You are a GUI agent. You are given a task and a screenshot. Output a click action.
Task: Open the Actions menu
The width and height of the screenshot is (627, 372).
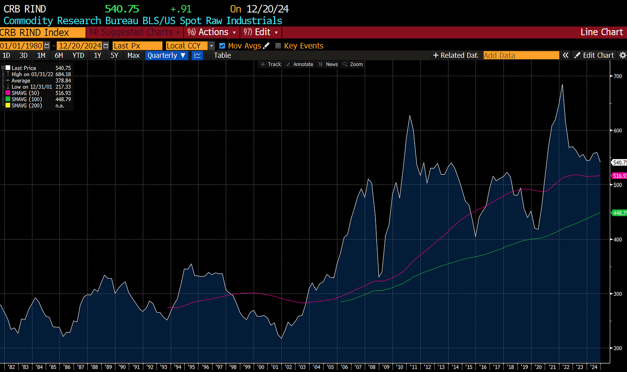click(211, 32)
